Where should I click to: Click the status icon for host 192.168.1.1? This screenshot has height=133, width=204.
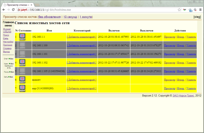click(22, 37)
